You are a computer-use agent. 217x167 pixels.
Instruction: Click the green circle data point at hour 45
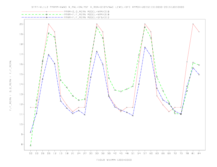[x=121, y=91]
